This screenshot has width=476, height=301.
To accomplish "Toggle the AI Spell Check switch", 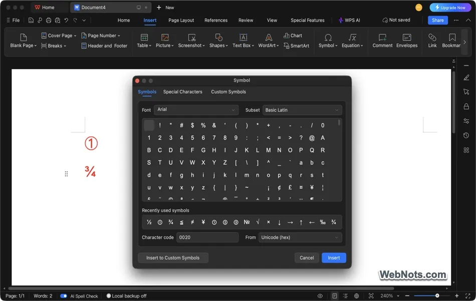I will click(64, 296).
